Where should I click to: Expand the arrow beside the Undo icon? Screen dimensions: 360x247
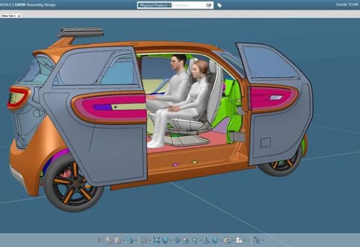pyautogui.click(x=134, y=240)
